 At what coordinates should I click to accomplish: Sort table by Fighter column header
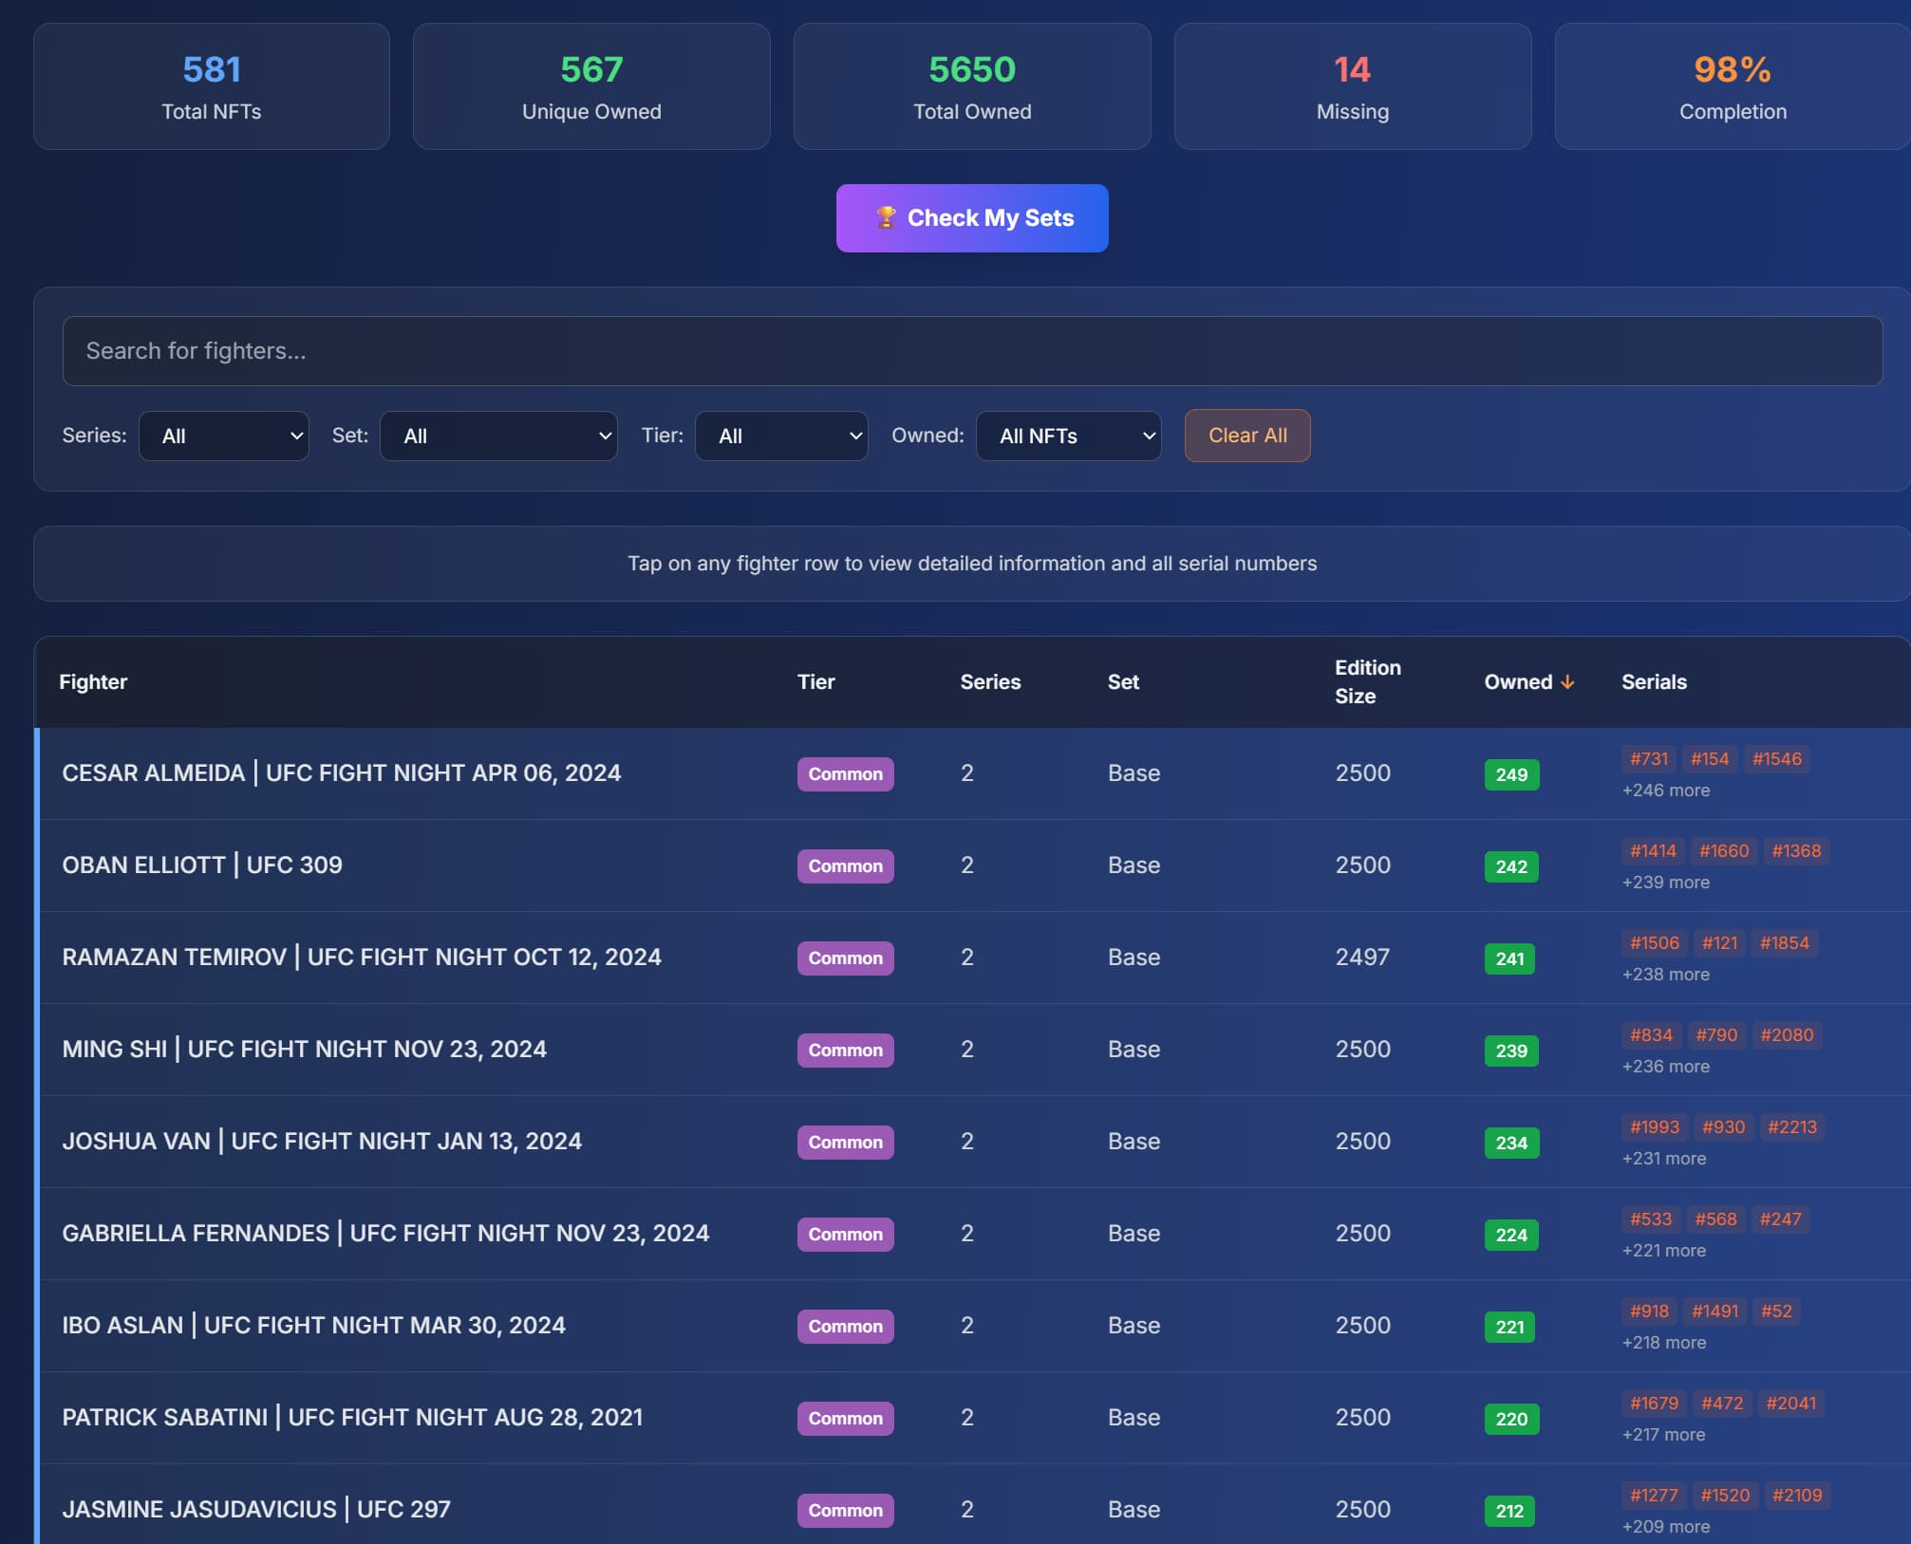tap(93, 682)
